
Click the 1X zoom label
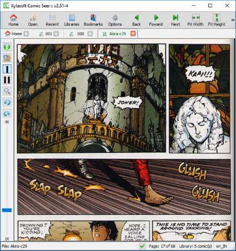[7, 238]
